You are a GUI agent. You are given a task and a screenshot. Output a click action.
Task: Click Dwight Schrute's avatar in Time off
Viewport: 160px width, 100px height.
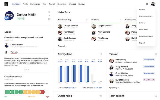(111, 81)
